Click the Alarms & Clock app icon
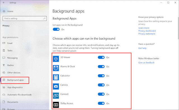 tap(56, 68)
